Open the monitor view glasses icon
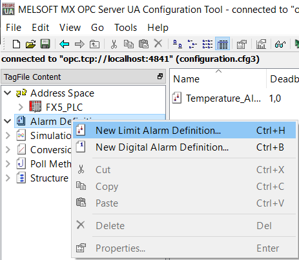This screenshot has height=260, width=299. (x=280, y=44)
